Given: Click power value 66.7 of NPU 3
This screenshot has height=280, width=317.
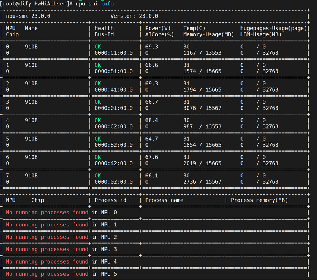Looking at the screenshot, I should (x=152, y=102).
